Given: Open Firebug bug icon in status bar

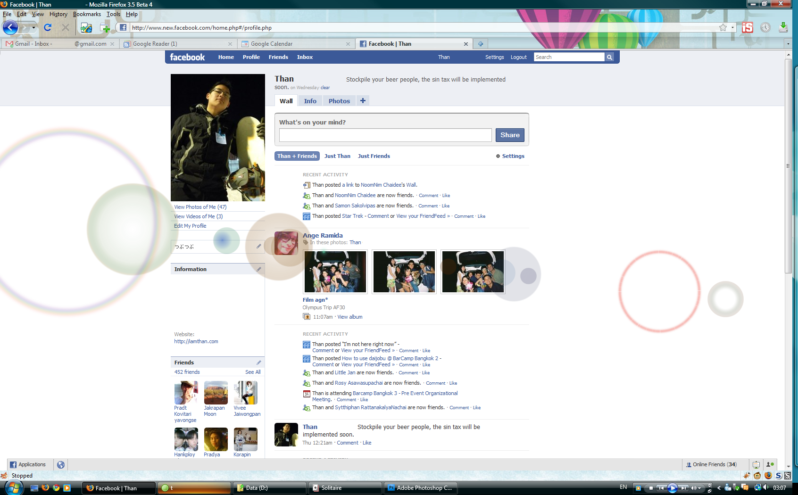Looking at the screenshot, I should coord(747,476).
